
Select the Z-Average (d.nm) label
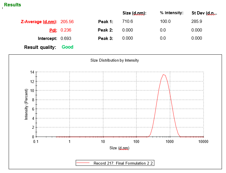(x=39, y=22)
